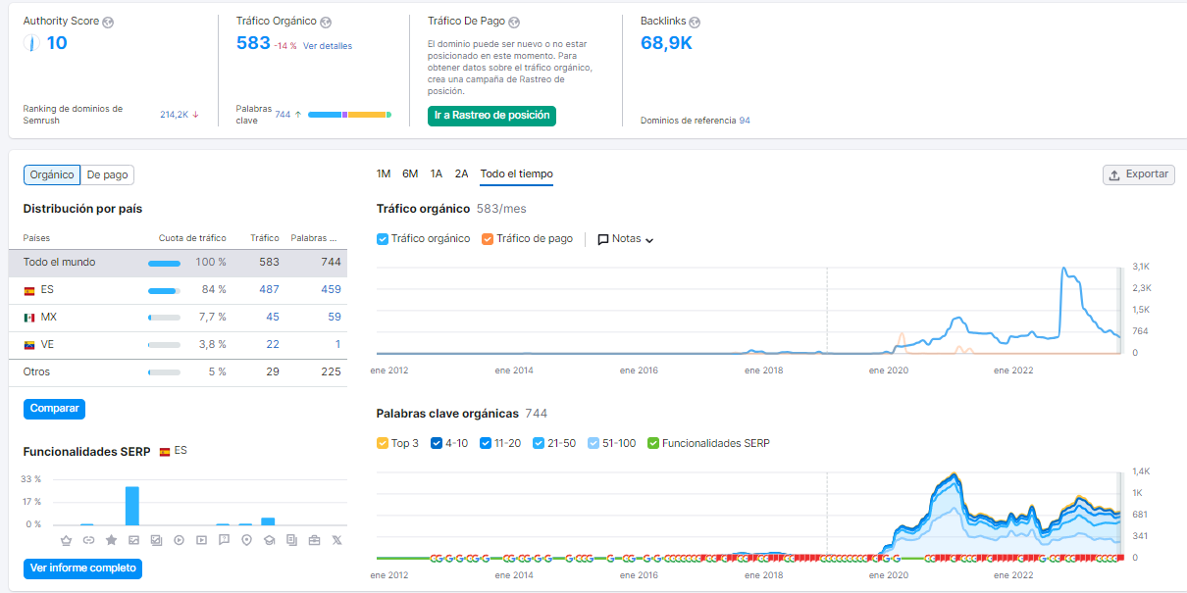
Task: Click the Todo el mundo traffic share bar
Action: tap(164, 263)
